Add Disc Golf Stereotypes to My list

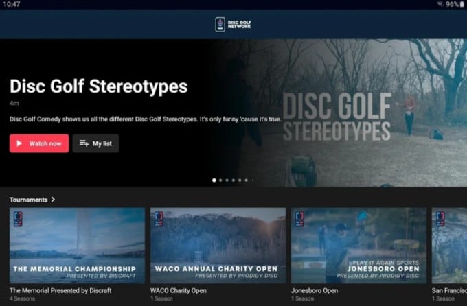click(x=95, y=143)
